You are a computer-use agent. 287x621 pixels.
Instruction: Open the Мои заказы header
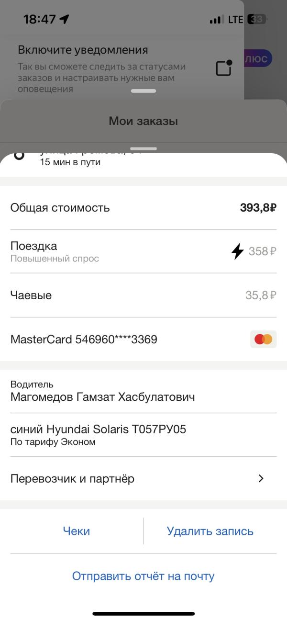point(143,121)
